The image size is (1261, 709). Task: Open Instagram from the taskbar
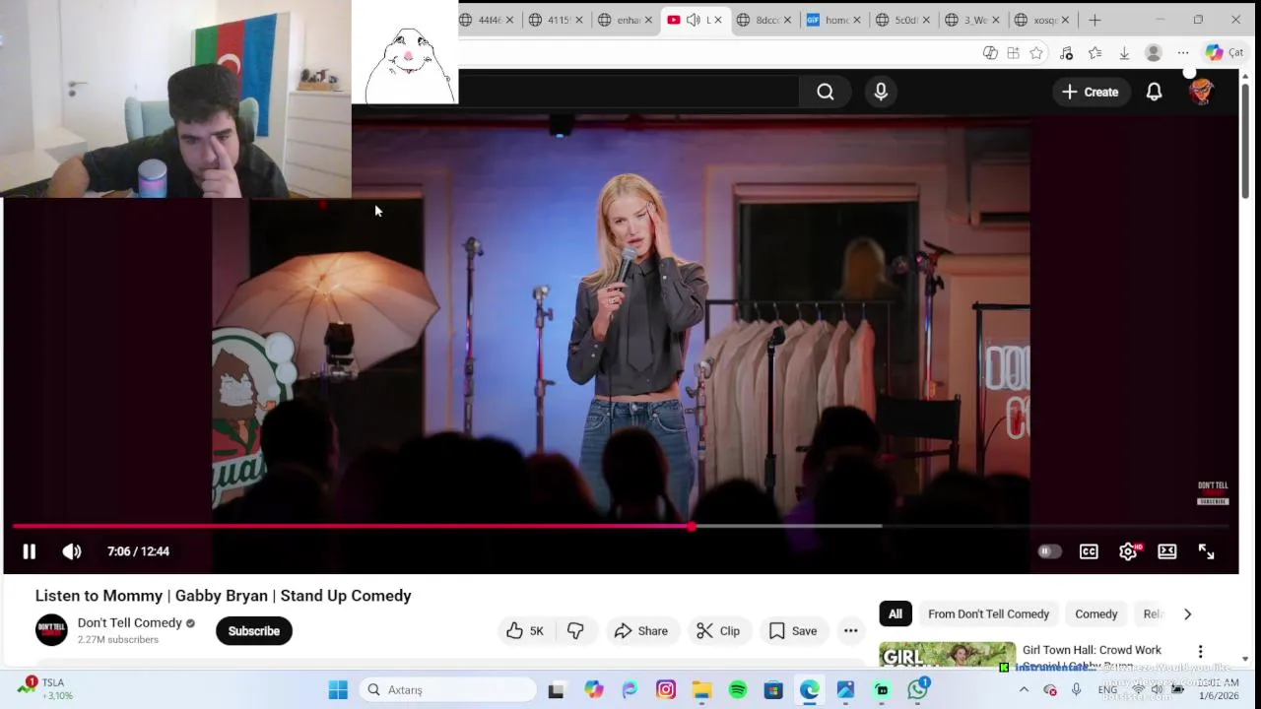666,690
